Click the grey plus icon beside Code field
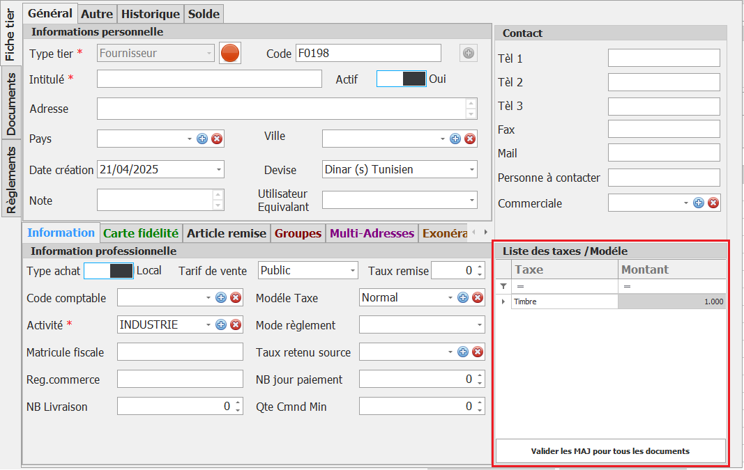Image resolution: width=744 pixels, height=470 pixels. [x=469, y=53]
